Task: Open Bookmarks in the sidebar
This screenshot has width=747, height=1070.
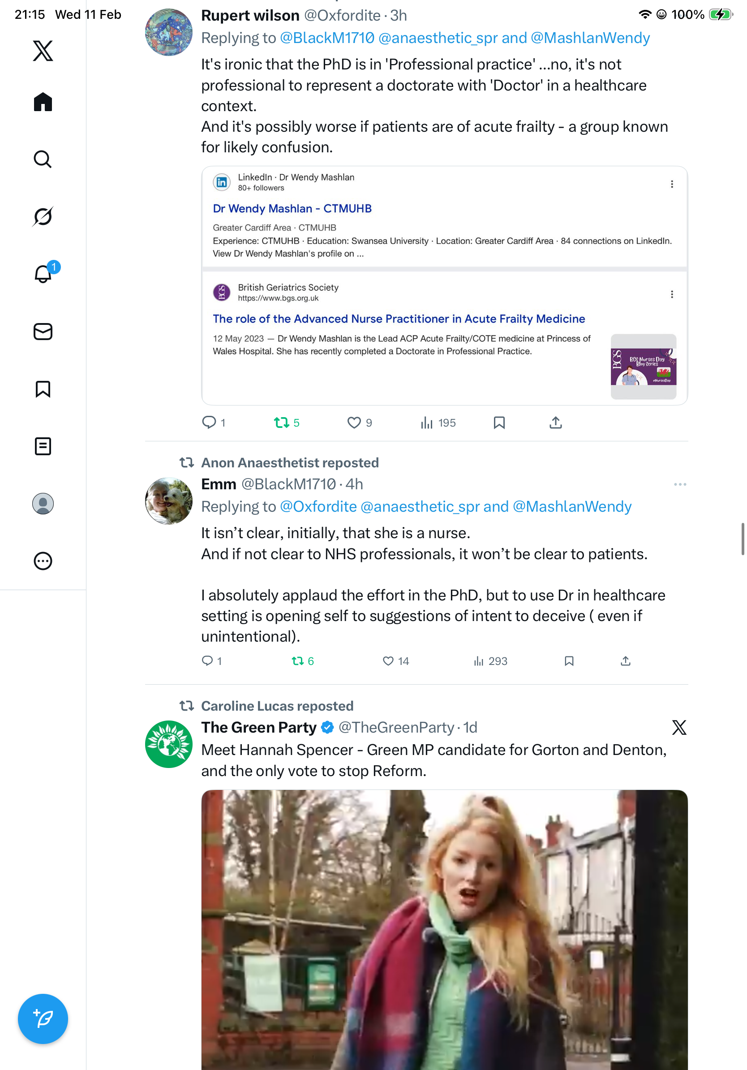Action: [x=43, y=388]
